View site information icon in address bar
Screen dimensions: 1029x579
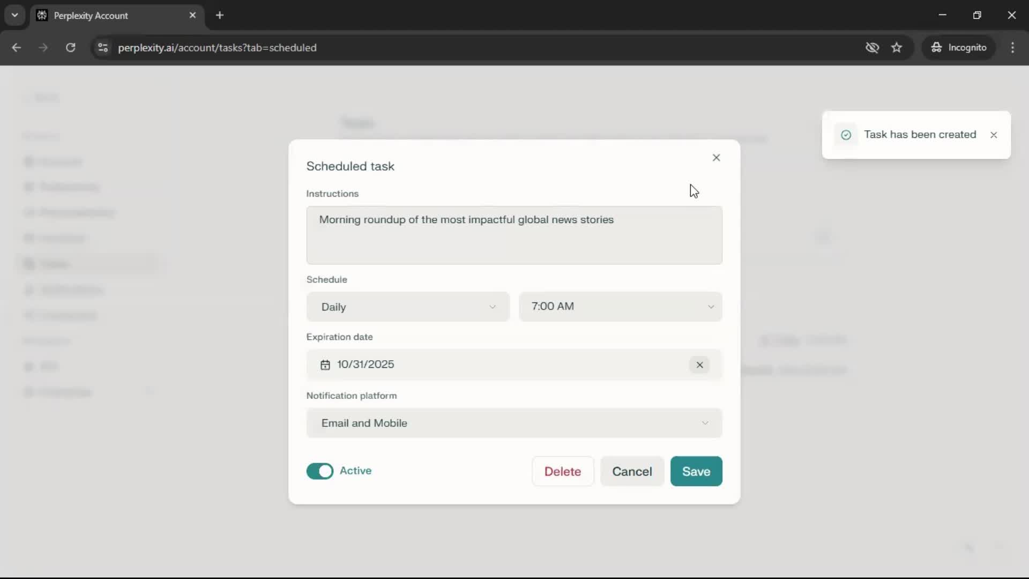pyautogui.click(x=102, y=48)
